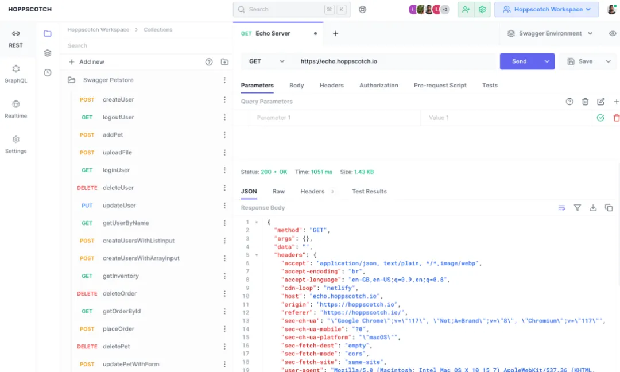Collapse the JSON root at line 1
620x372 pixels.
point(257,223)
